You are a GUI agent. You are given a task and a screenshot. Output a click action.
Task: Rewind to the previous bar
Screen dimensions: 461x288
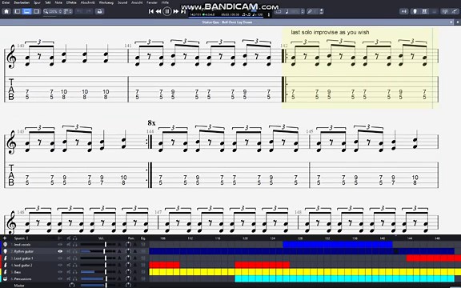click(158, 11)
